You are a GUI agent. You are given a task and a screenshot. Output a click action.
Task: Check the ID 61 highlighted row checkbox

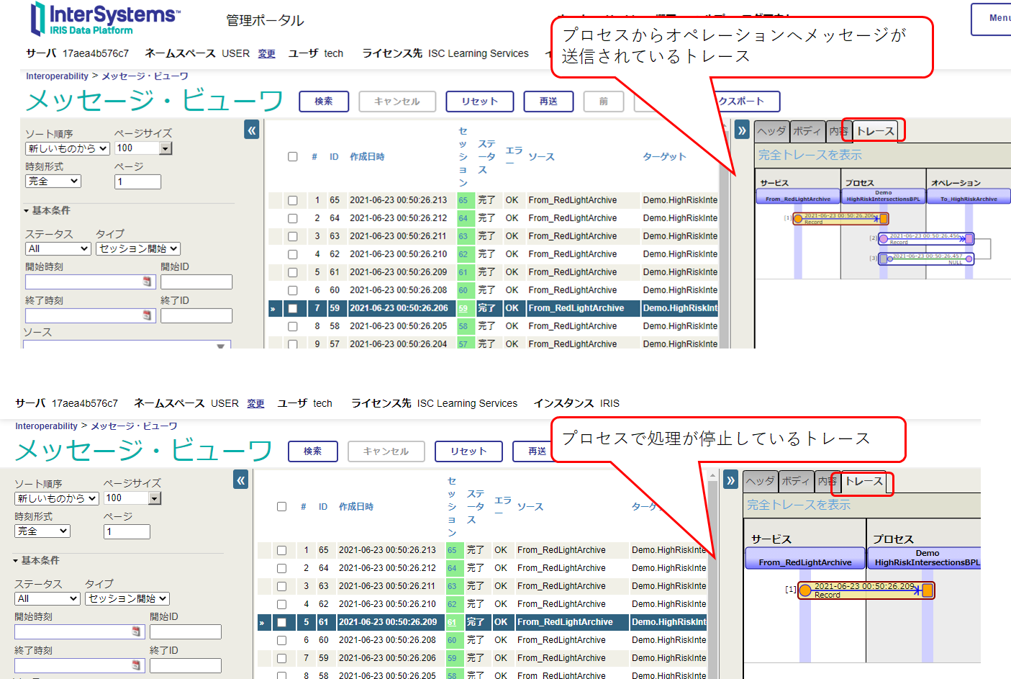[282, 622]
